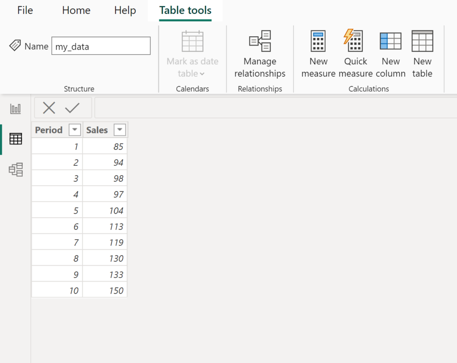Create a New measure
Screen dimensions: 457x363
tap(318, 54)
